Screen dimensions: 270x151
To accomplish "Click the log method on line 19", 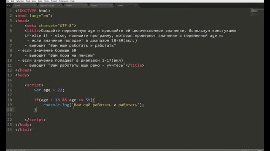I will (66, 105).
